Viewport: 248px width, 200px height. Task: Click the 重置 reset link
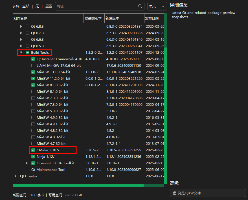pyautogui.click(x=49, y=6)
